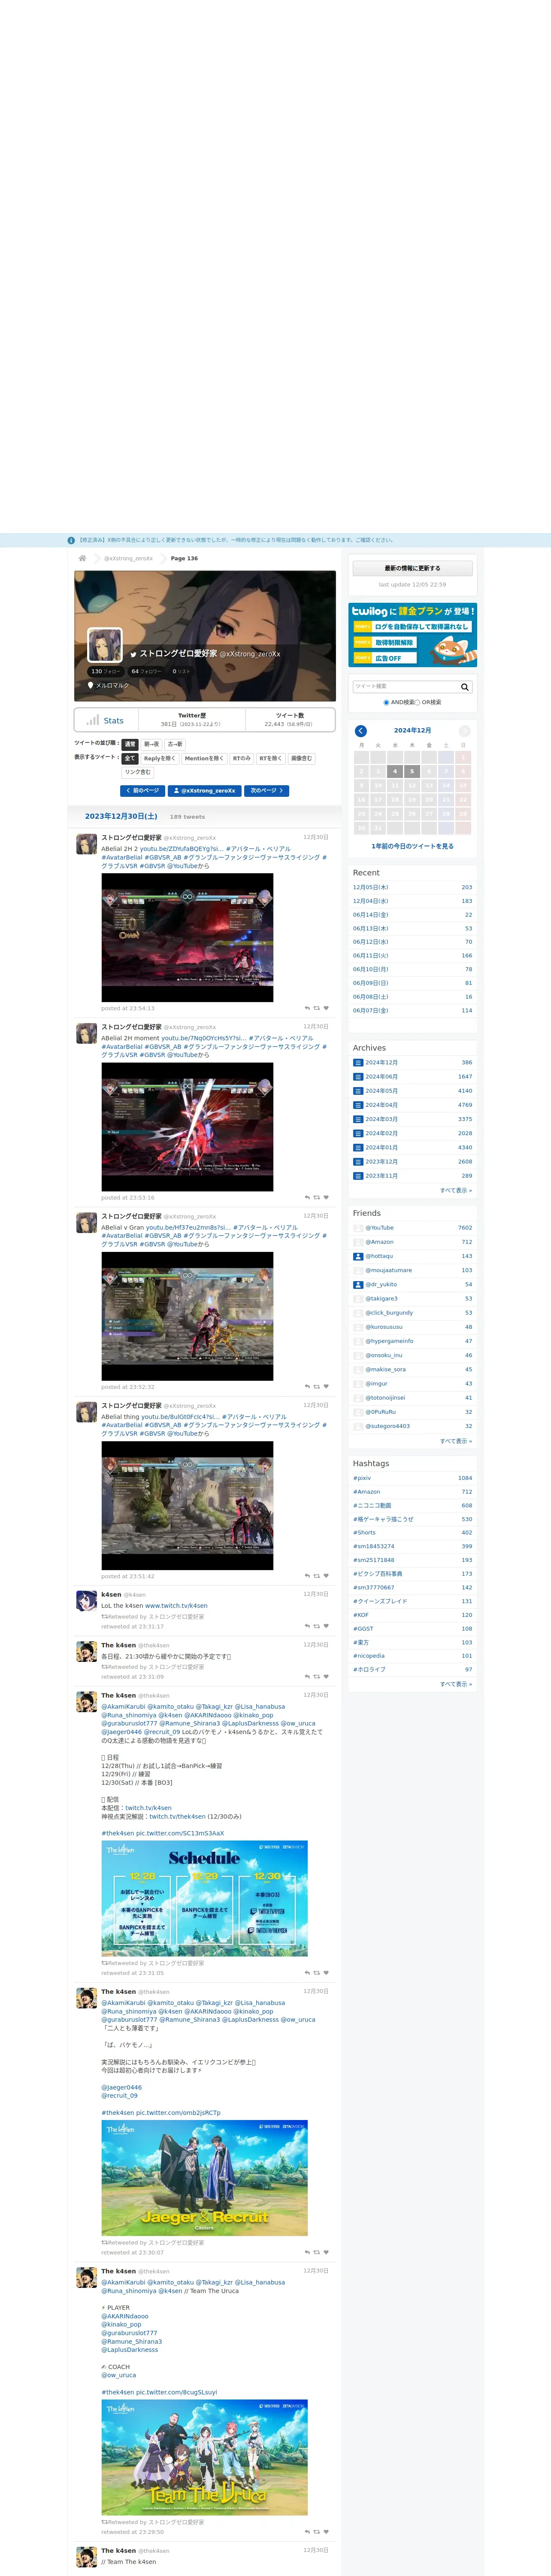This screenshot has width=551, height=2576.
Task: Select OR検索 radio button
Action: (x=418, y=702)
